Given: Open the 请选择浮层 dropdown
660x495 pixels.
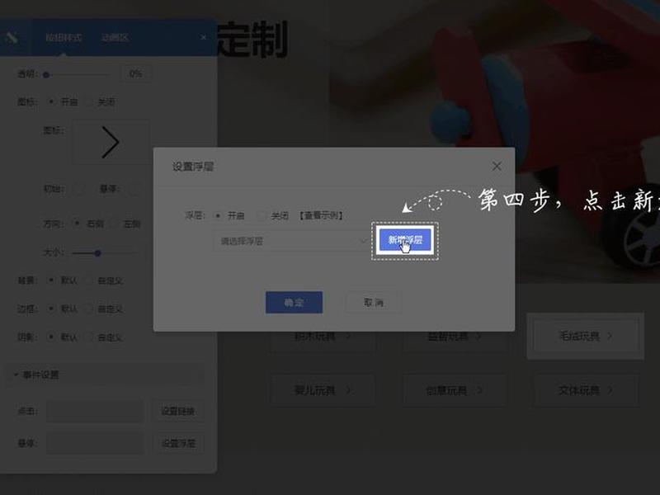Looking at the screenshot, I should tap(291, 241).
